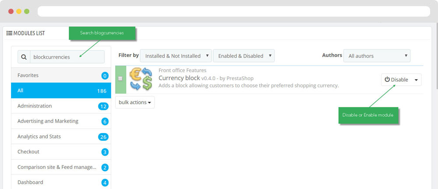Open the Installed & Not Installed filter
The height and width of the screenshot is (189, 438).
[x=176, y=56]
